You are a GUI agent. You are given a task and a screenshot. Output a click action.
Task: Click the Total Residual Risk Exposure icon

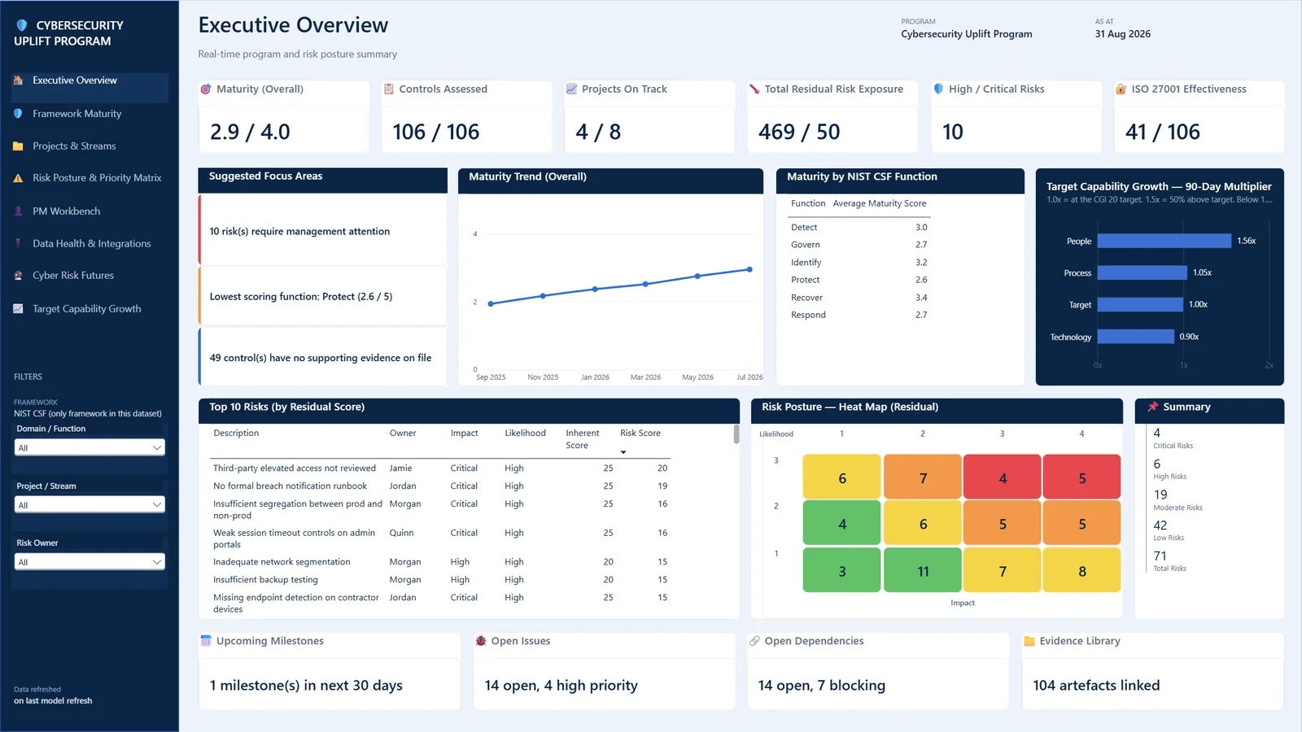tap(754, 89)
